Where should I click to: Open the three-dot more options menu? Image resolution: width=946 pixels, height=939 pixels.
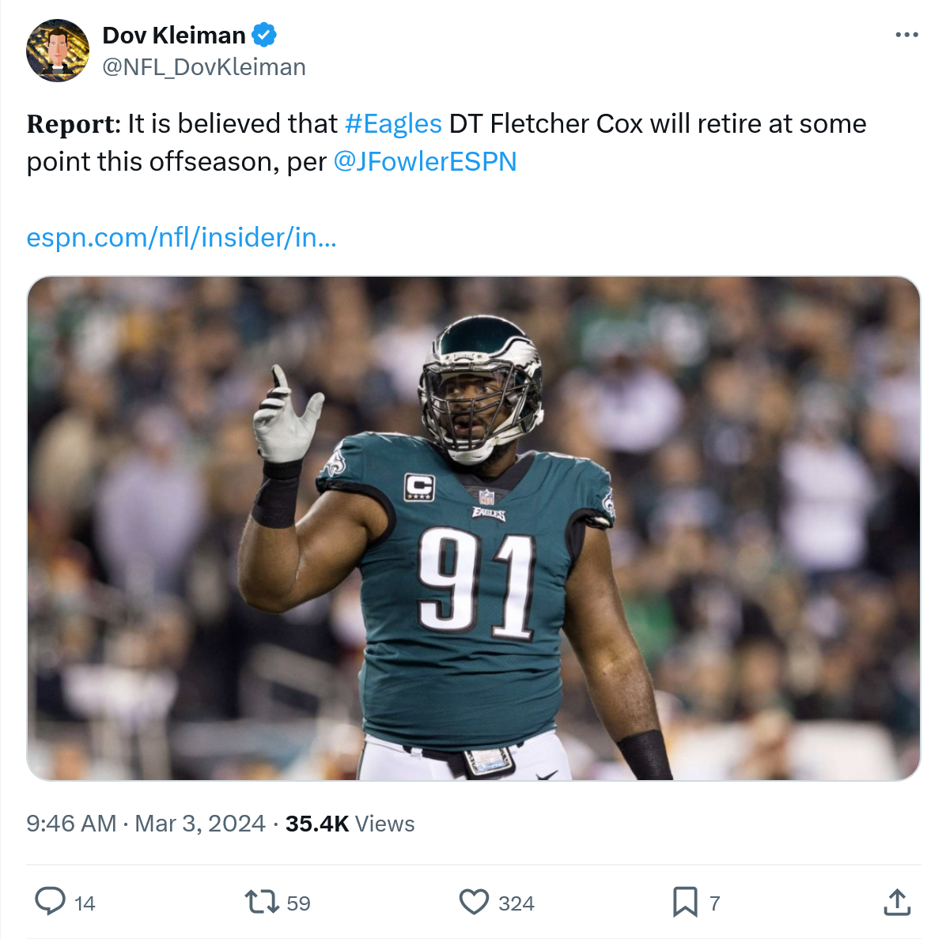(906, 35)
